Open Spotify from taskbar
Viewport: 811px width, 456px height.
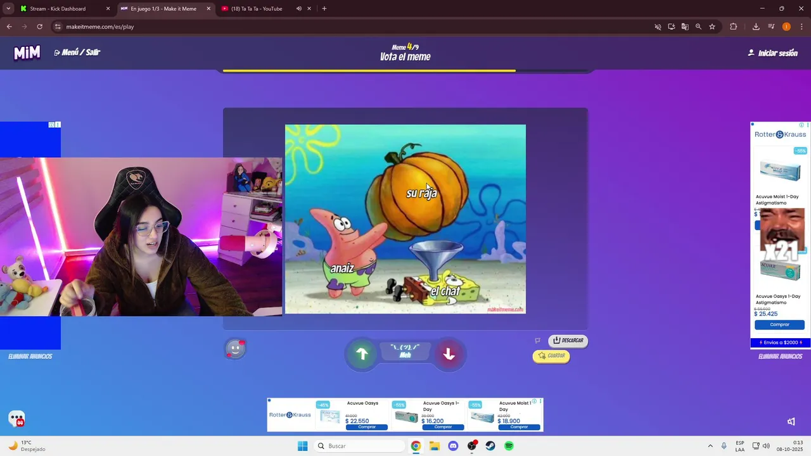(x=509, y=446)
